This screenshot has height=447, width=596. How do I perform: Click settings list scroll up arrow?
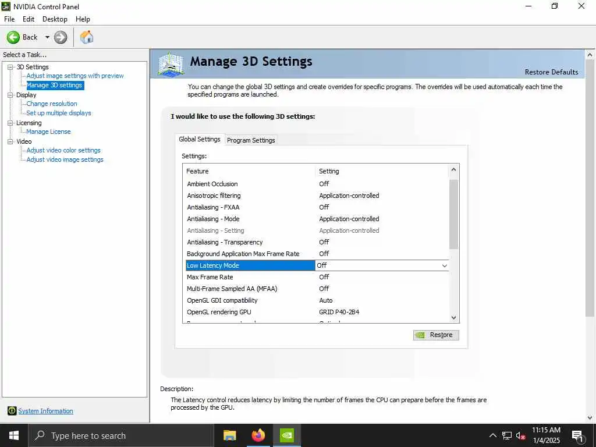[x=453, y=169]
